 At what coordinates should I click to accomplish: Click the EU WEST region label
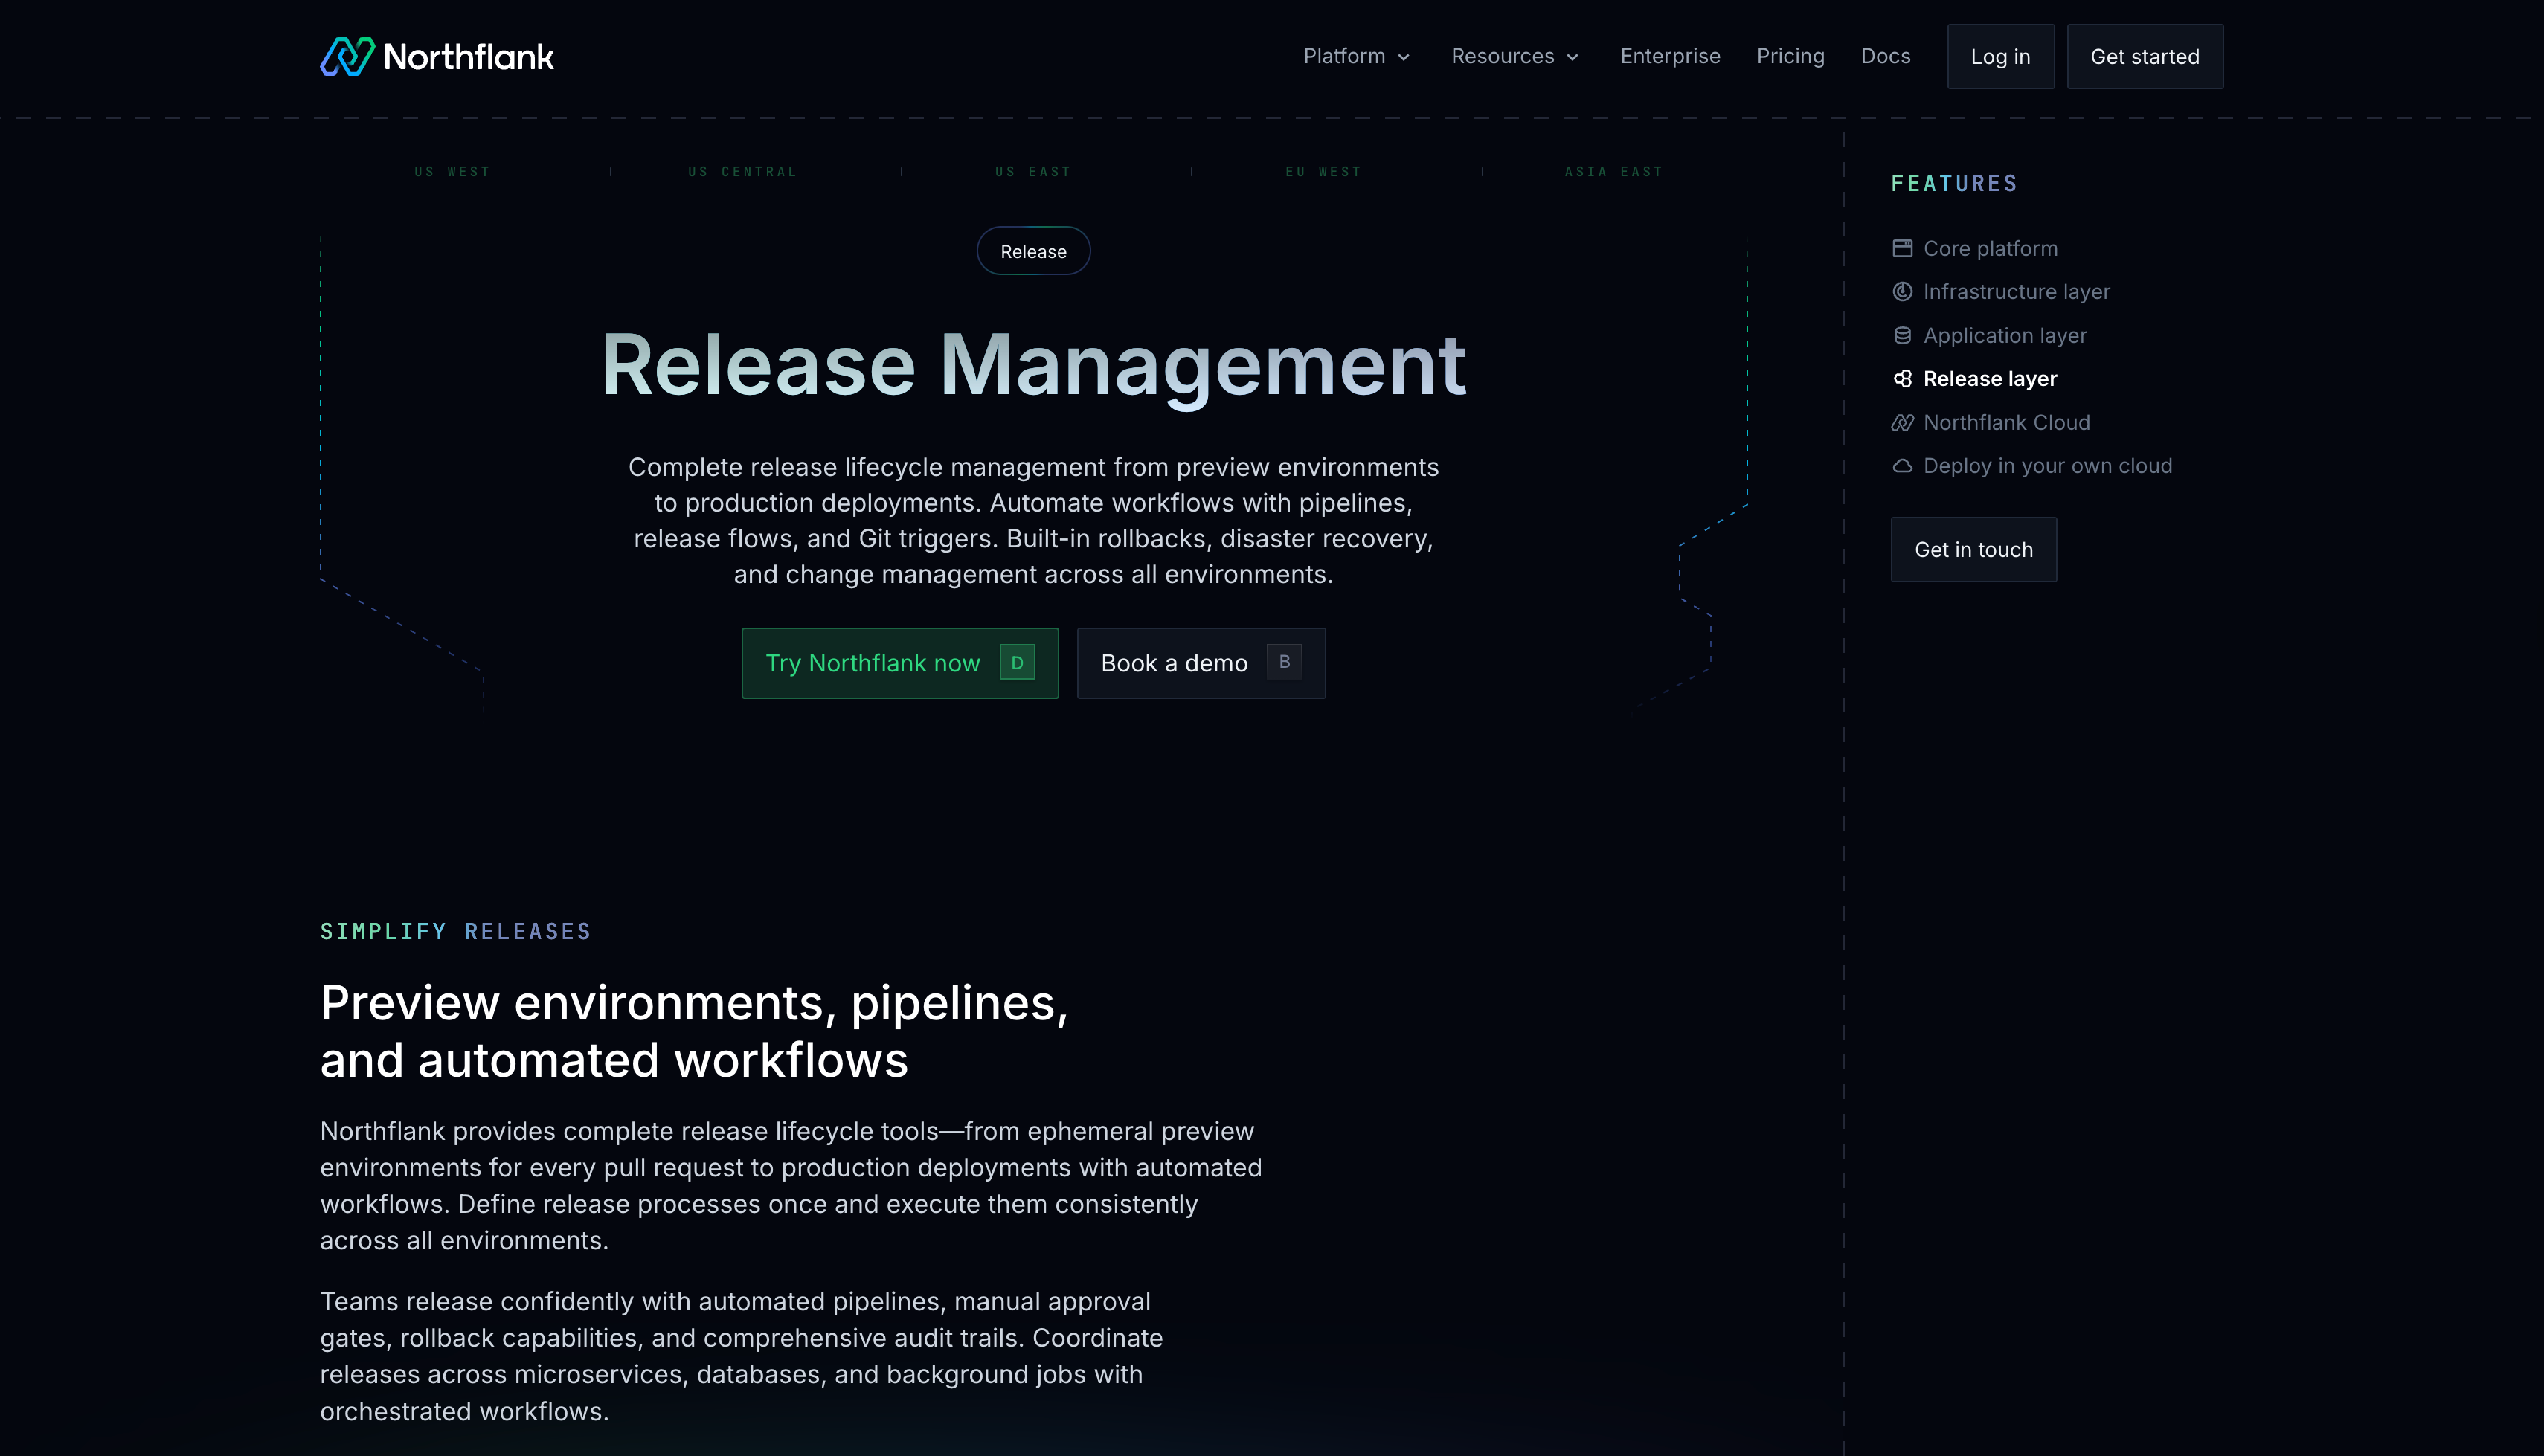coord(1323,172)
